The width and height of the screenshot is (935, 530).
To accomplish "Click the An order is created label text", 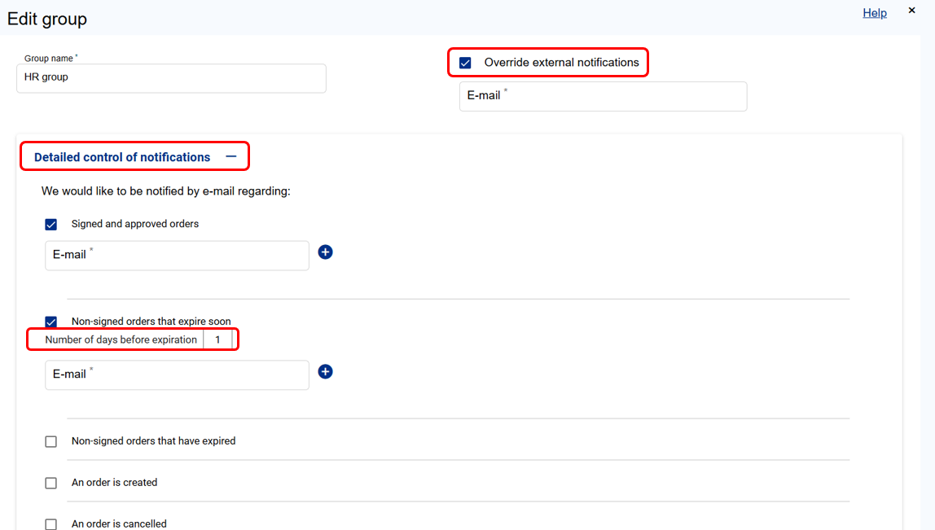I will (x=114, y=483).
